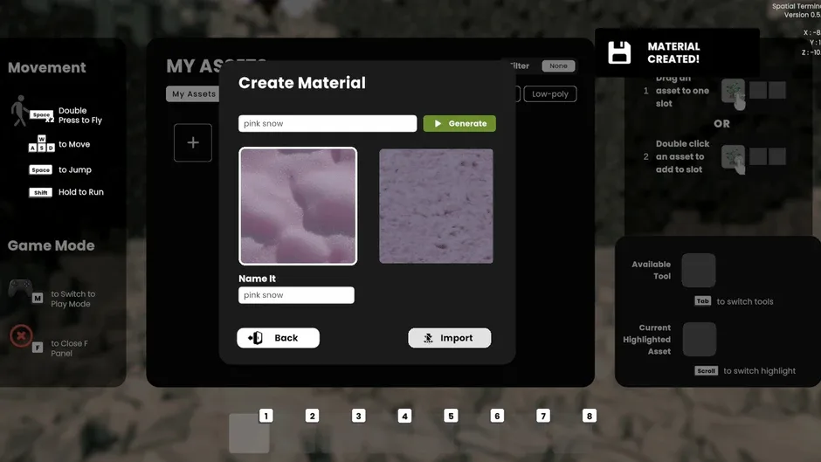Viewport: 821px width, 462px height.
Task: Click the Generate button
Action: (459, 124)
